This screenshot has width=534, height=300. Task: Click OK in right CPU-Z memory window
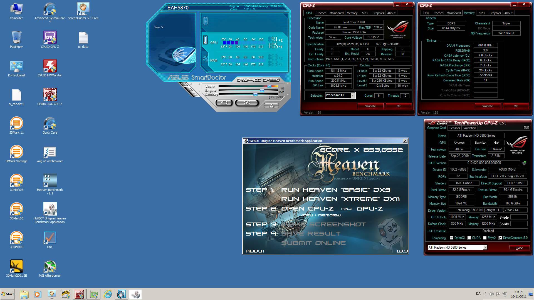(515, 106)
